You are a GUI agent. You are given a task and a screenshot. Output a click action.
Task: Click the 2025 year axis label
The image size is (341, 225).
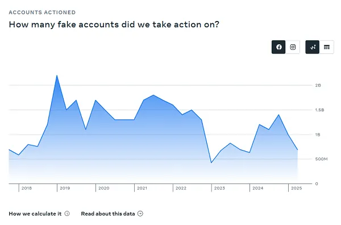pyautogui.click(x=297, y=188)
